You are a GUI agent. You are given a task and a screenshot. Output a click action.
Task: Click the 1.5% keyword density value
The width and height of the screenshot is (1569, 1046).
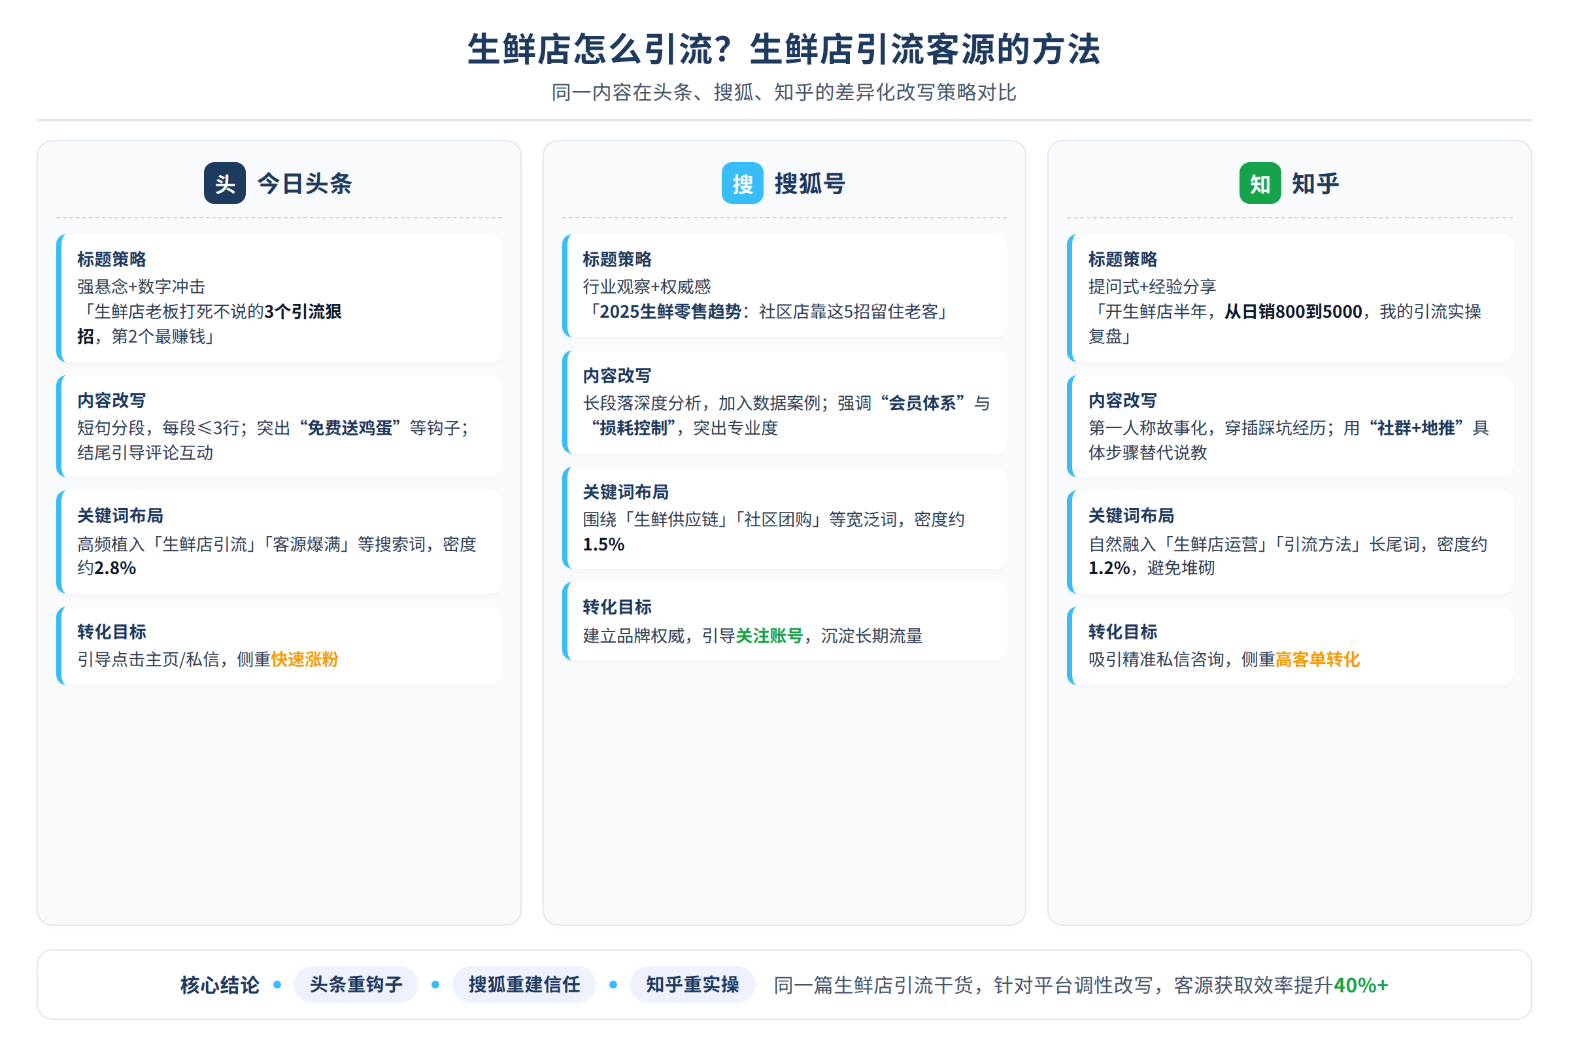tap(603, 545)
